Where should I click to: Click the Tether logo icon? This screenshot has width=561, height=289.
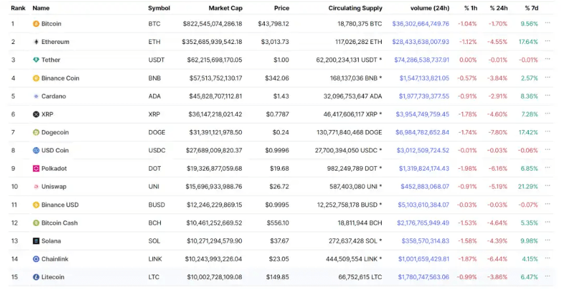coord(36,60)
